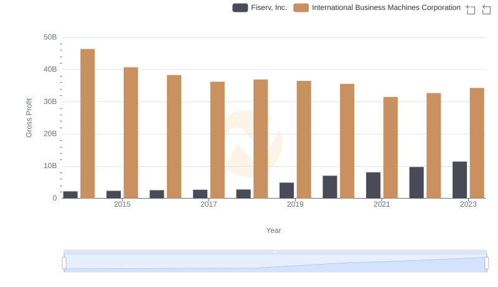This screenshot has height=287, width=498.
Task: Click the Fiserv bar for 2019
Action: click(x=287, y=190)
